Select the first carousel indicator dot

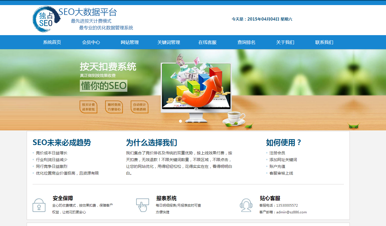click(x=181, y=121)
